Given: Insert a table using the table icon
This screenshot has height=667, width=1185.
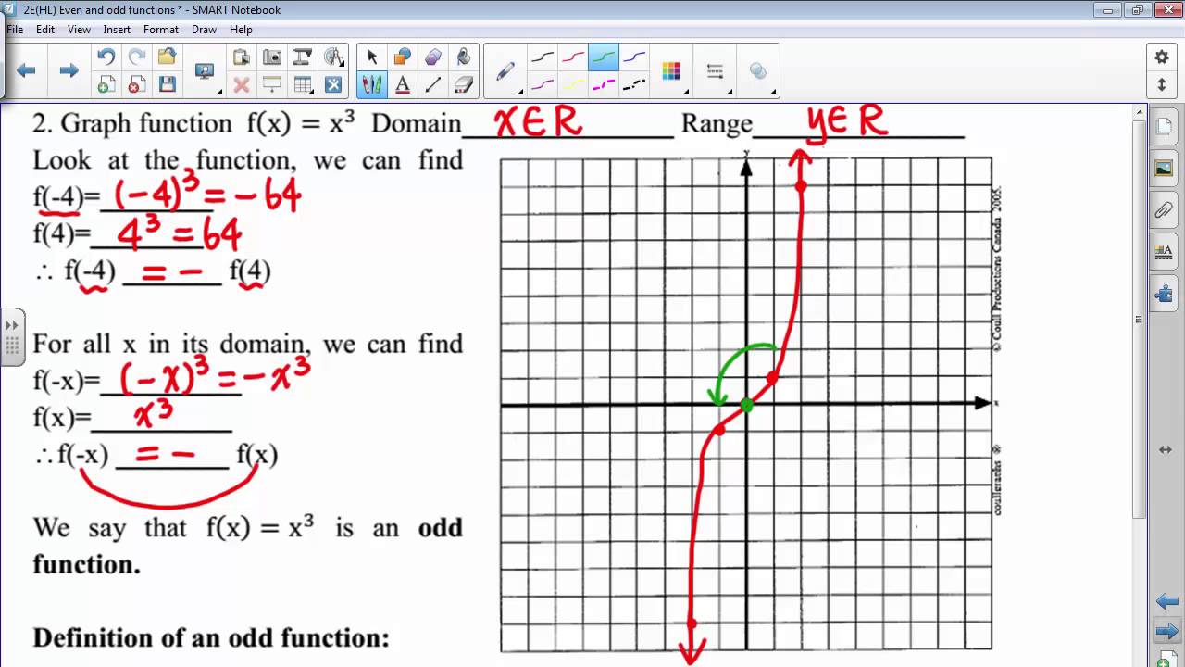Looking at the screenshot, I should tap(303, 85).
